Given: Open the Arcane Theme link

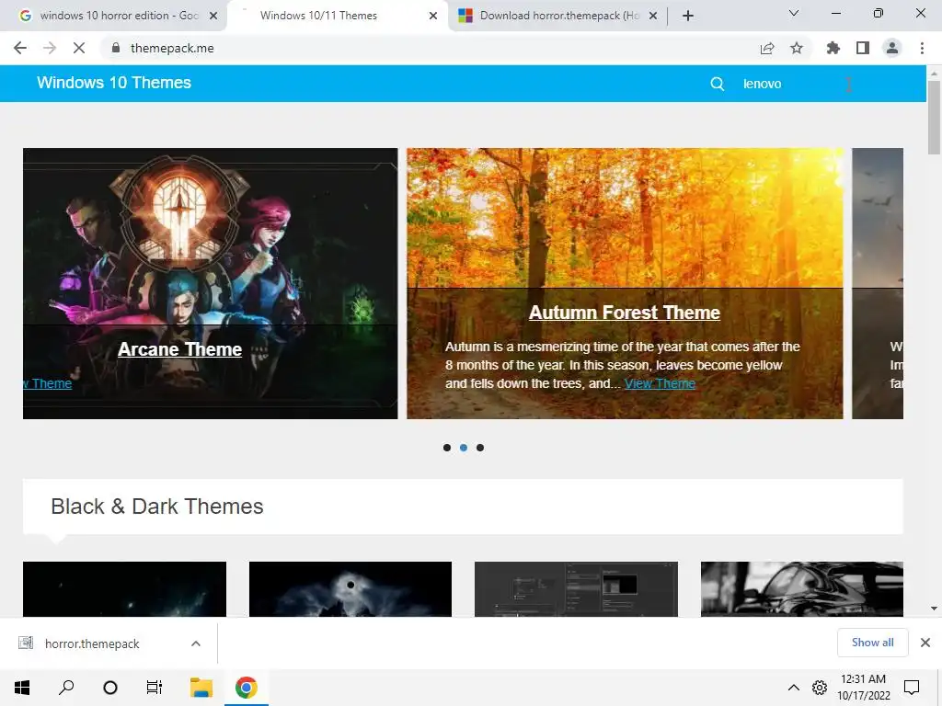Looking at the screenshot, I should coord(179,349).
